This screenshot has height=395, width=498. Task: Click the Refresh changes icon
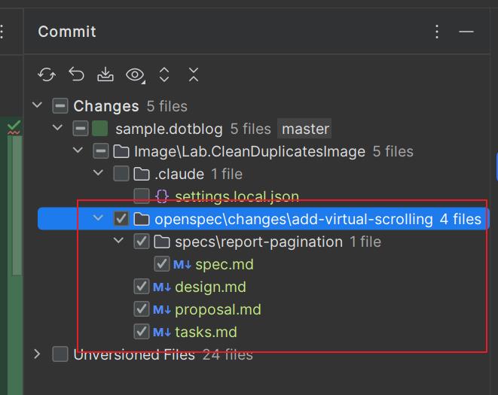pyautogui.click(x=47, y=74)
